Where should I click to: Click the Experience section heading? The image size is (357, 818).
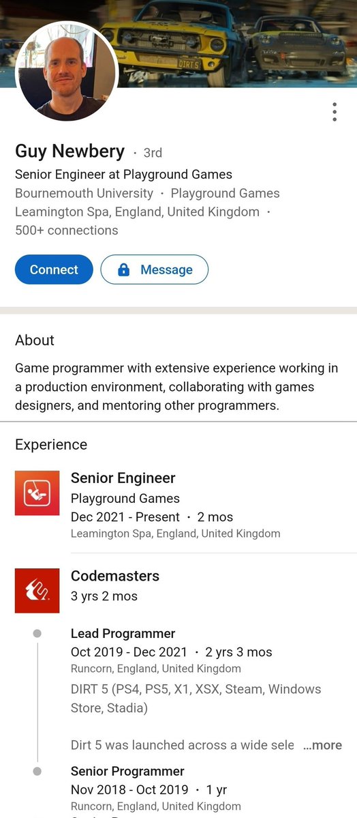pos(51,444)
